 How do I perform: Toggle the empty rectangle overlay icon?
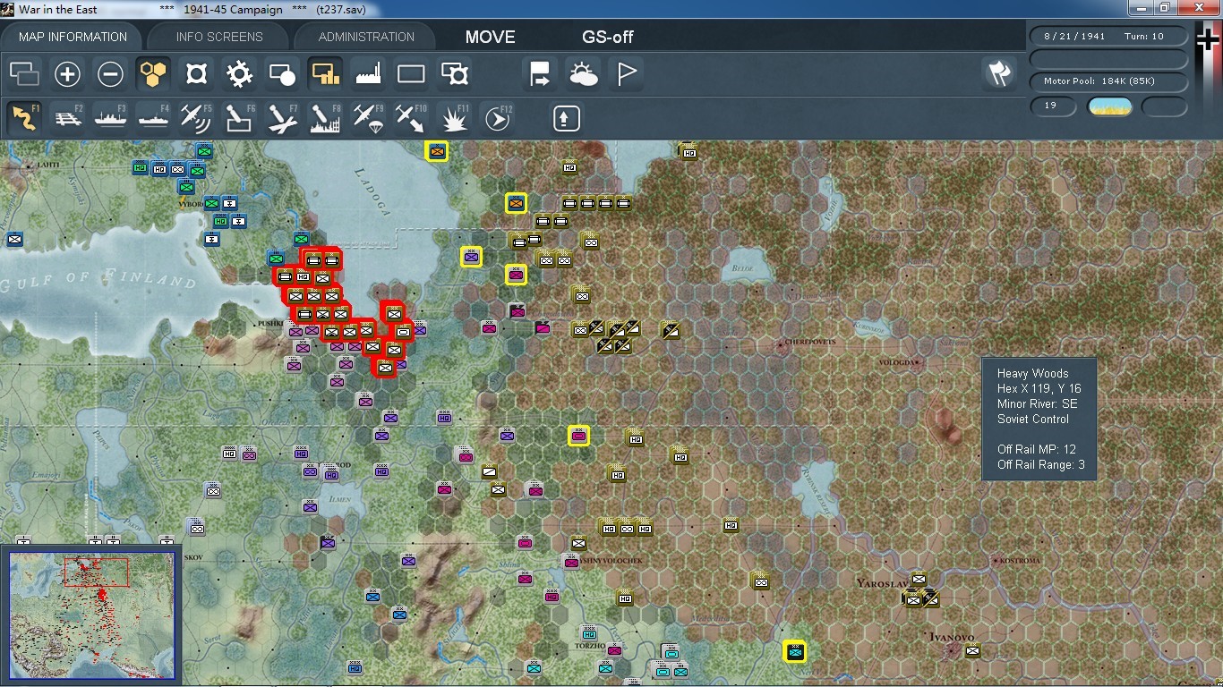pyautogui.click(x=411, y=74)
